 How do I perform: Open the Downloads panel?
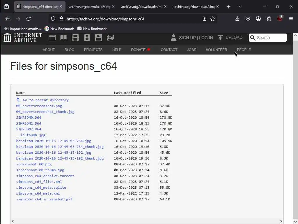coord(237,19)
